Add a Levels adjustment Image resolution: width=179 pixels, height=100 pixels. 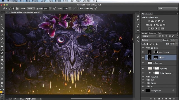152,21
